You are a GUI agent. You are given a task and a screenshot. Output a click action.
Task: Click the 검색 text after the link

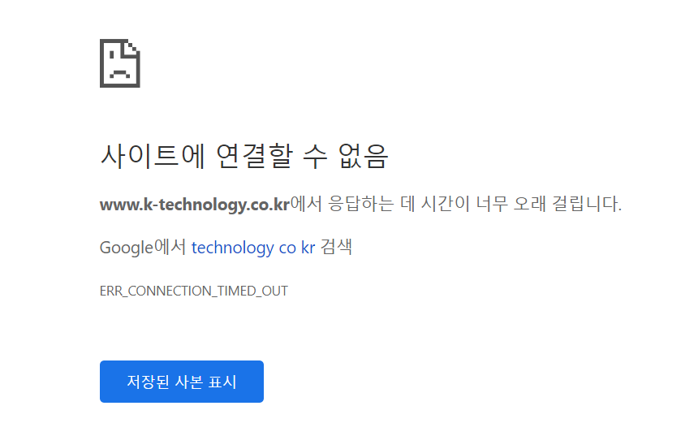pos(336,247)
